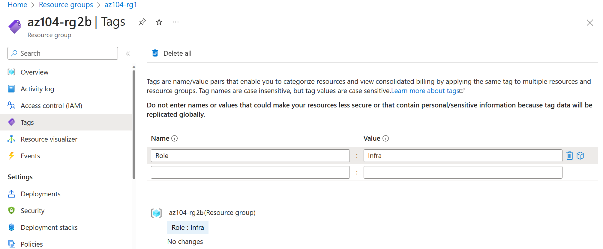Open Access control (IAM) via its icon

click(11, 105)
